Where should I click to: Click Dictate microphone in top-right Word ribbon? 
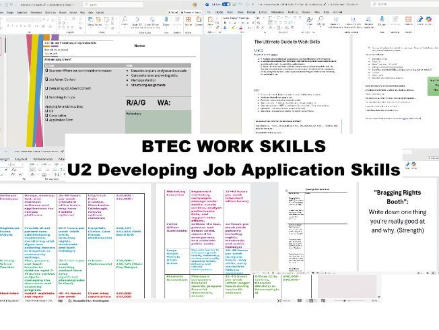pyautogui.click(x=382, y=22)
